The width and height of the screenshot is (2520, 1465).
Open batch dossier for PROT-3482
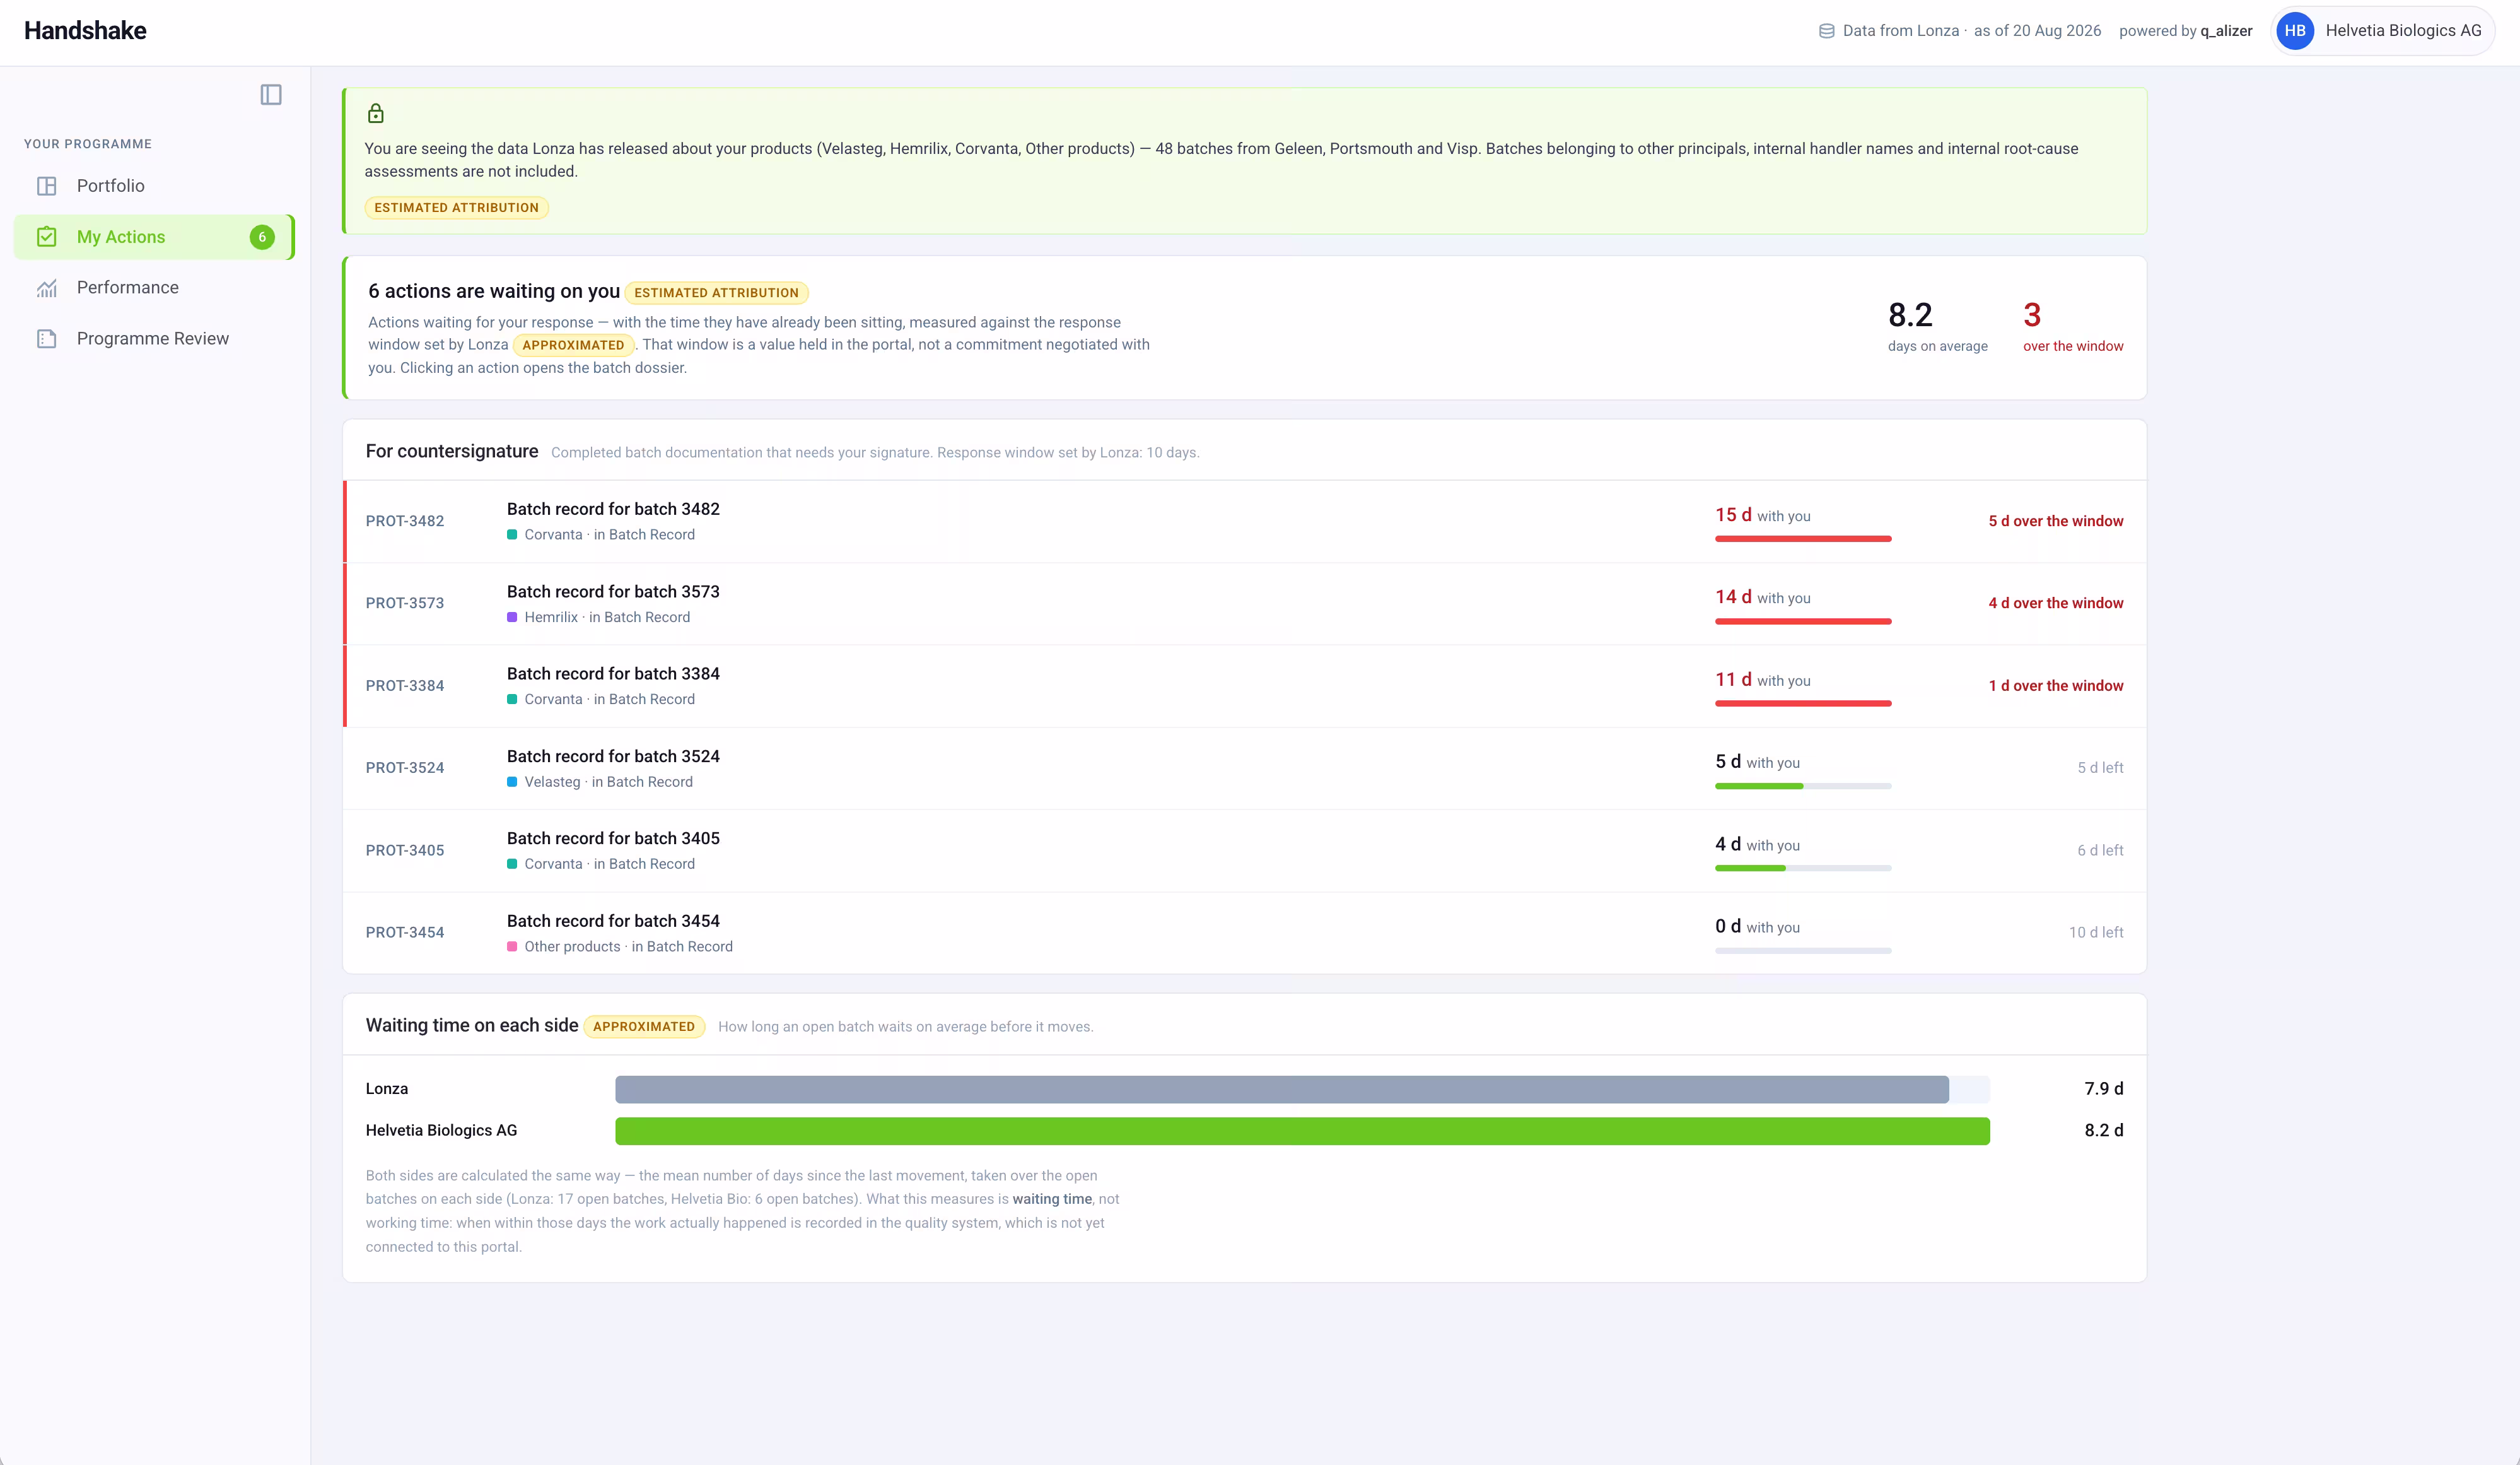coord(1245,521)
